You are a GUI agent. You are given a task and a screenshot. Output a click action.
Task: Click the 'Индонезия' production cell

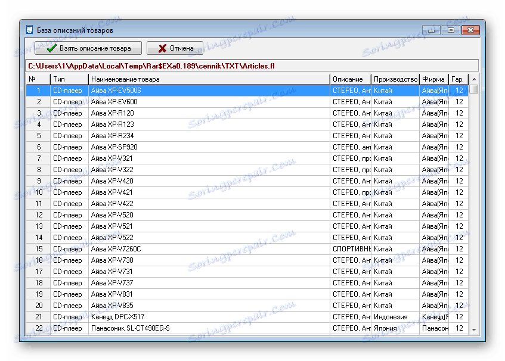[x=395, y=317]
